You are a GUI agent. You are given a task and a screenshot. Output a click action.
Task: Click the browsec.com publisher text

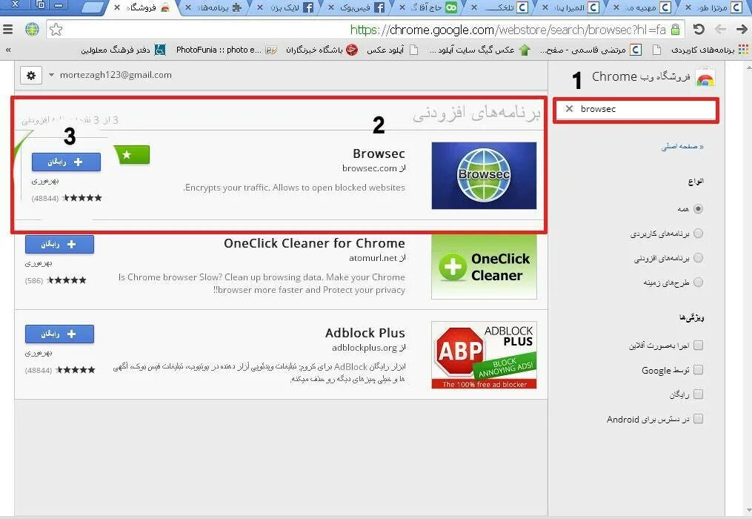point(374,168)
